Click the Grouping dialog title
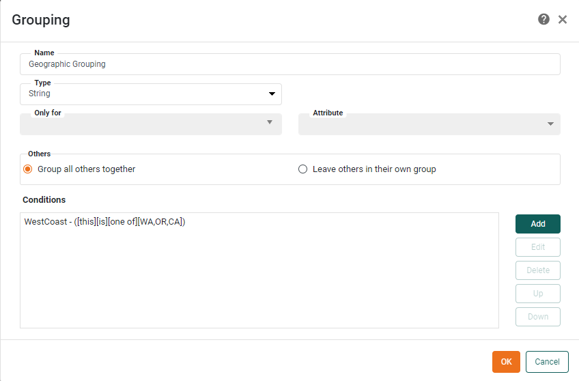The width and height of the screenshot is (579, 381). tap(41, 20)
